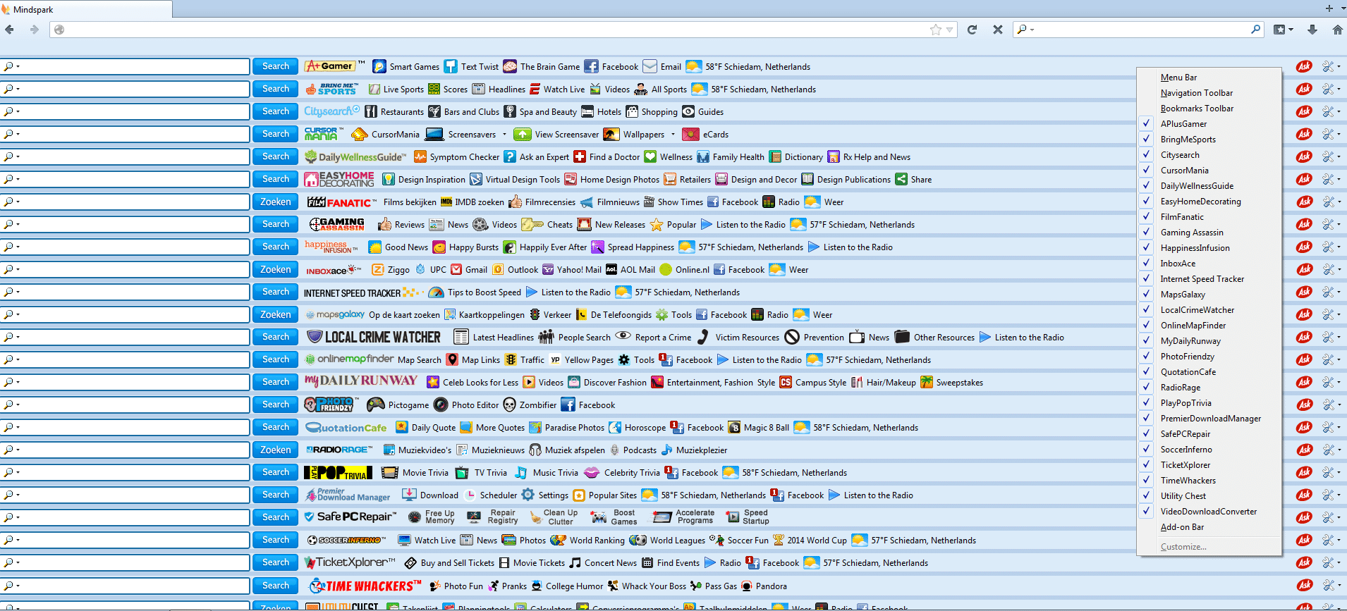Reload the page with refresh icon

[972, 30]
